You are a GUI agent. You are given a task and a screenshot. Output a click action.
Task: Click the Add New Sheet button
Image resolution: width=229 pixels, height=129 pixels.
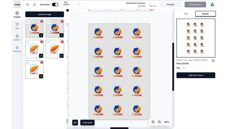tap(196, 75)
